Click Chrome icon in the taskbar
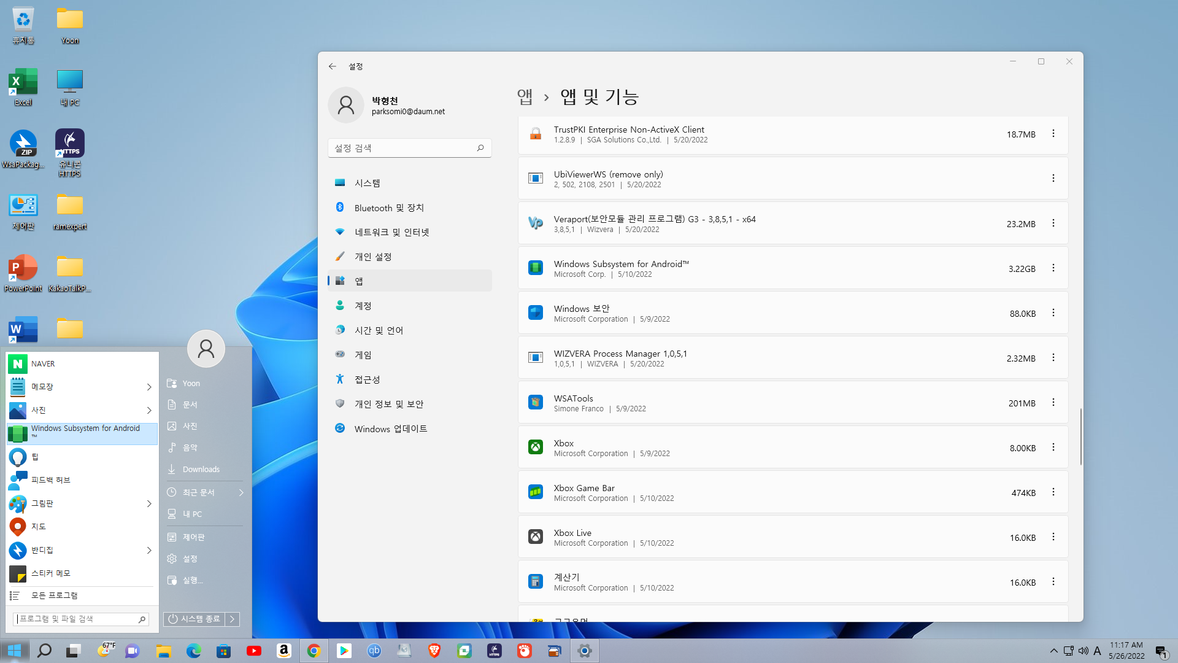Screen dimensions: 1178x663 coord(314,651)
